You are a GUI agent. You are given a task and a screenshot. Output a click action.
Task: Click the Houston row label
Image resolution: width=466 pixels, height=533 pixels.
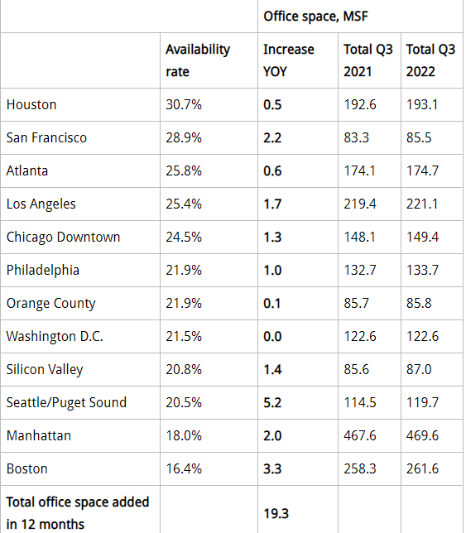pos(31,104)
